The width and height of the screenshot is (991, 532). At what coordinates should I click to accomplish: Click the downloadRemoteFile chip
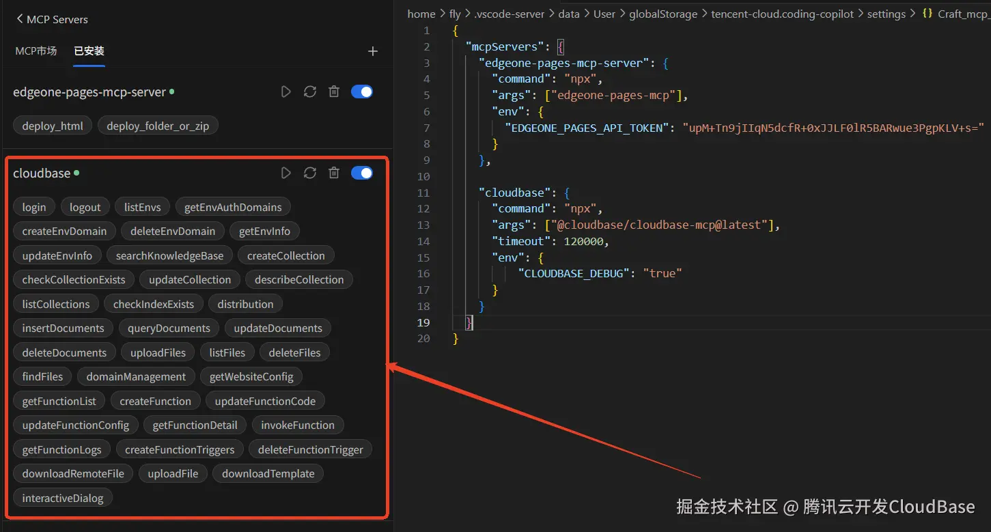coord(73,473)
